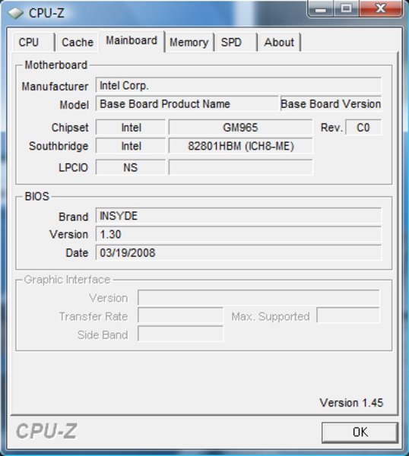The height and width of the screenshot is (456, 409).
Task: Minimize the CPU-Z window
Action: click(x=321, y=8)
